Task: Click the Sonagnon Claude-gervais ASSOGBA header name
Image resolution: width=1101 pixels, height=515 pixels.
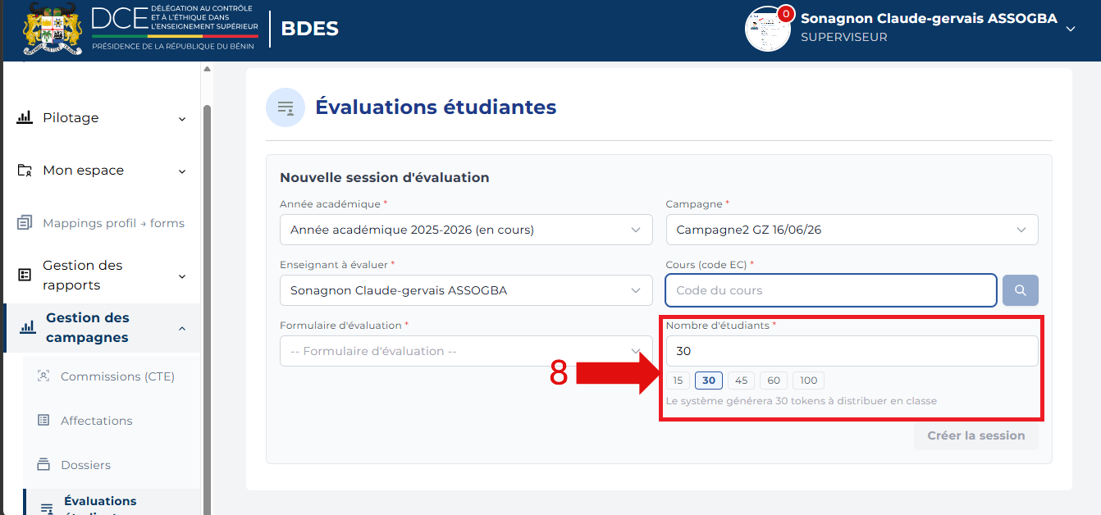Action: click(929, 18)
